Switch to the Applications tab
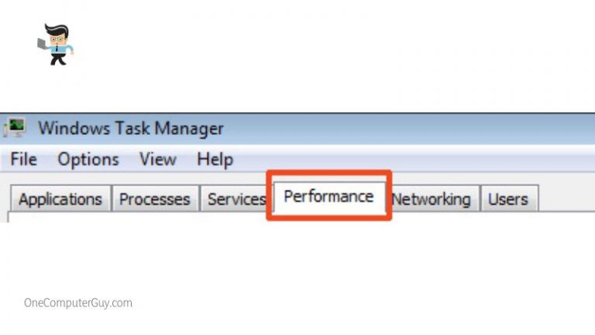The image size is (595, 335). 60,199
